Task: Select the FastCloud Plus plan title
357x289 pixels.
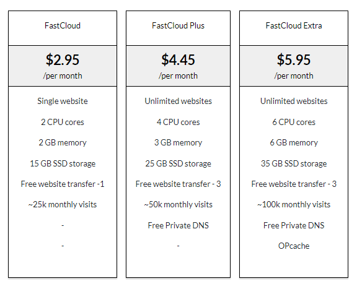Action: (178, 25)
